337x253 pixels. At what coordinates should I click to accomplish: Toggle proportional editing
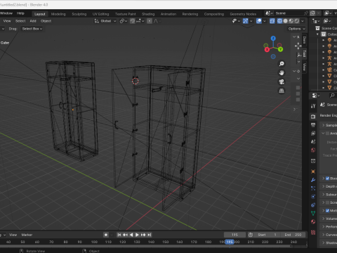click(x=150, y=21)
